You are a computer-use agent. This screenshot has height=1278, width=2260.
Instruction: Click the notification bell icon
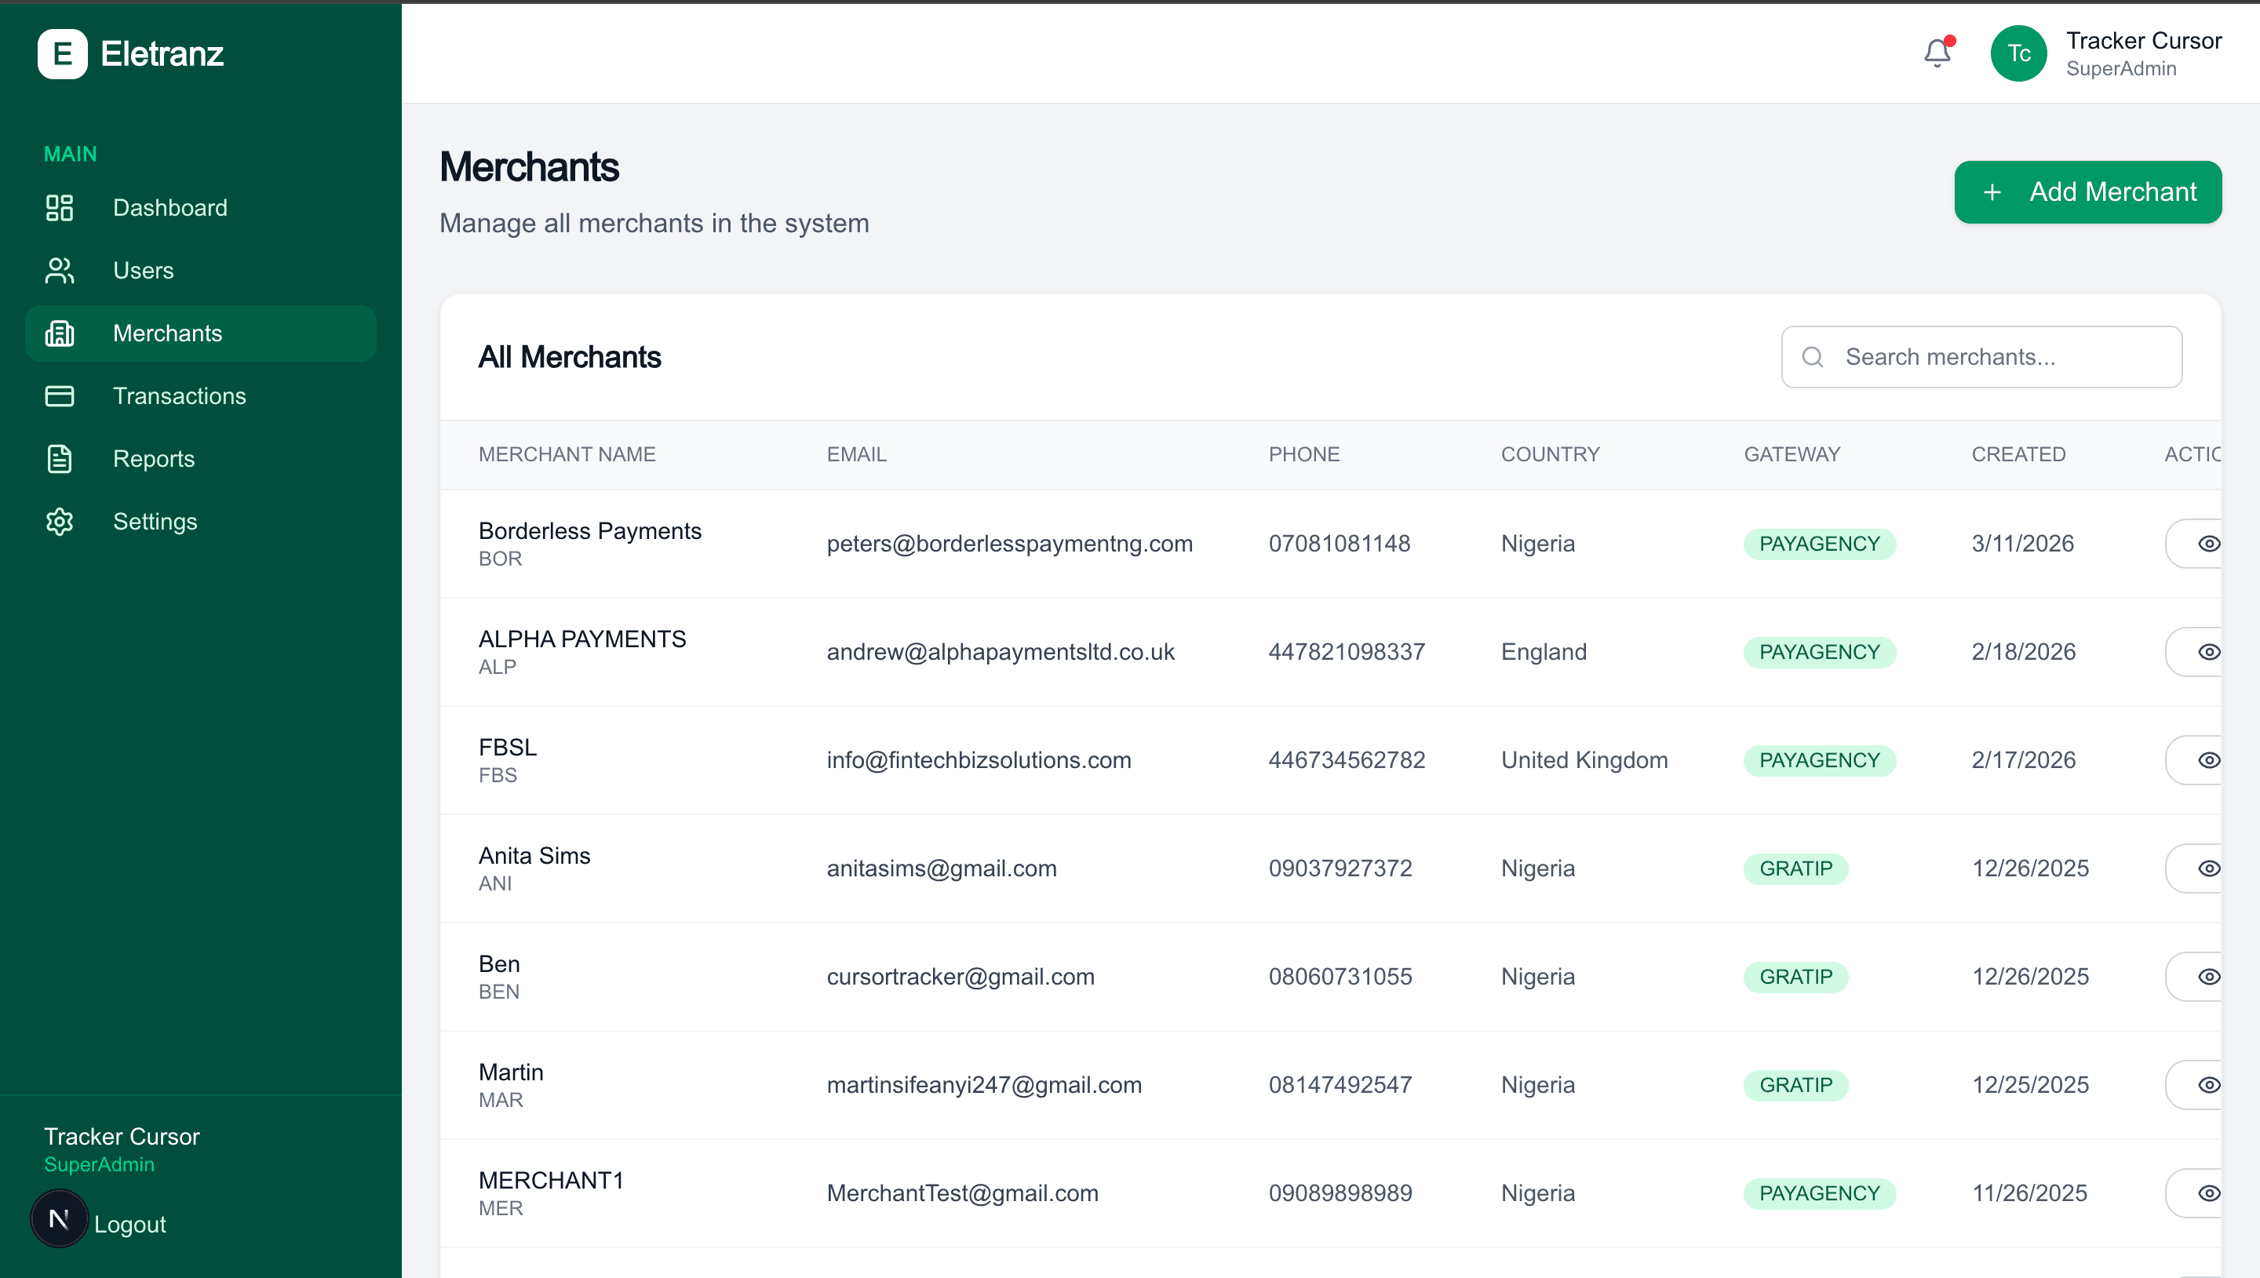point(1936,53)
